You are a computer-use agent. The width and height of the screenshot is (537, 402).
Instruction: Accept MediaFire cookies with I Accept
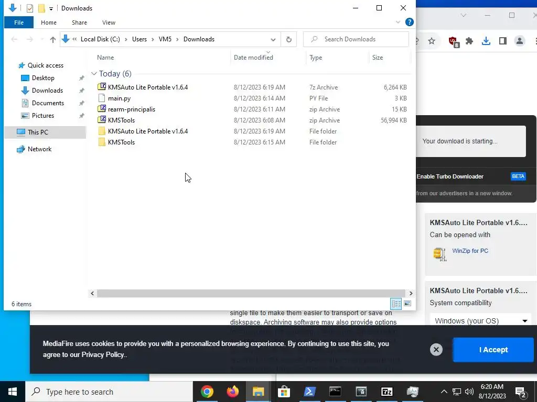(493, 350)
